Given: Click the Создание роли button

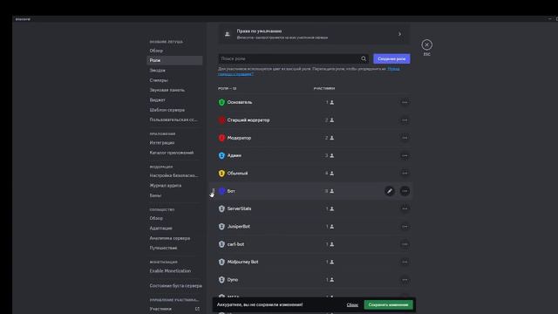Looking at the screenshot, I should pos(391,58).
